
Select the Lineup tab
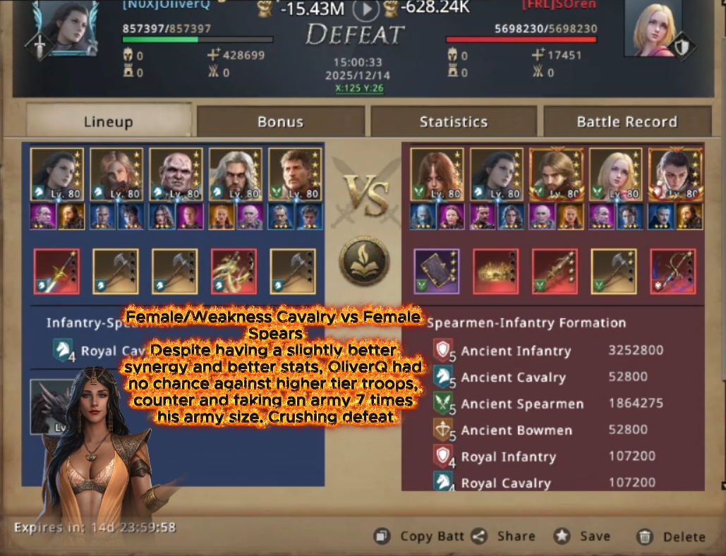[109, 121]
